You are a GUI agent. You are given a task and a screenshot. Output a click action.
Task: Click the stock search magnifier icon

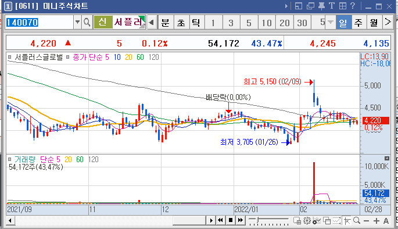pos(87,22)
